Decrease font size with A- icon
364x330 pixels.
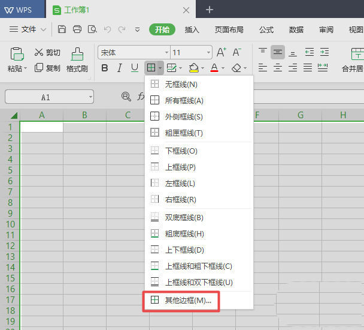tap(237, 52)
